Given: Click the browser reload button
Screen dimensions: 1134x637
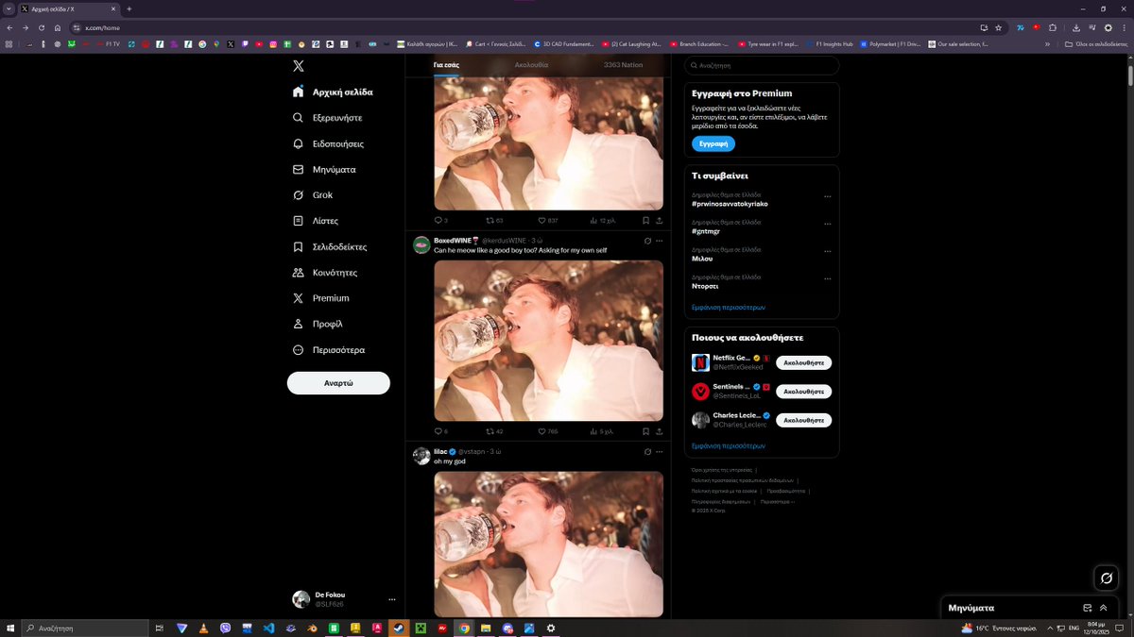Looking at the screenshot, I should click(x=42, y=27).
